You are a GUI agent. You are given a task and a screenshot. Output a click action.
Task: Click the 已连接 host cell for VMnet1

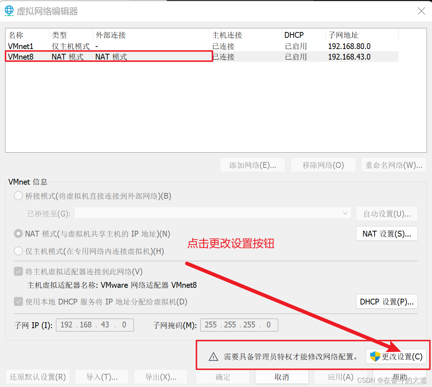223,46
